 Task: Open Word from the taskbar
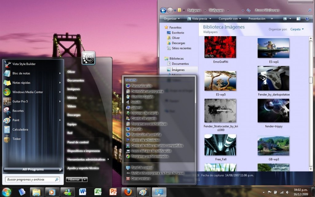click(82, 192)
